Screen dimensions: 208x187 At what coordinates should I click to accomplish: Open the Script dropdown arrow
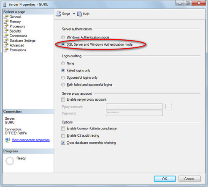pyautogui.click(x=74, y=14)
